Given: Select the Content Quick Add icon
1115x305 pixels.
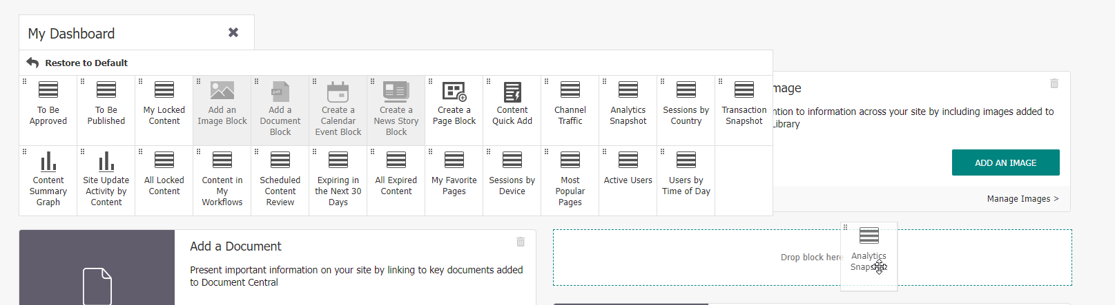Looking at the screenshot, I should pyautogui.click(x=512, y=91).
